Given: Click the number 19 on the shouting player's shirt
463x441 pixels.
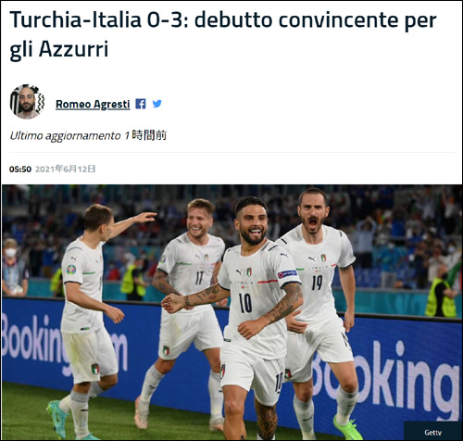Looking at the screenshot, I should tap(317, 283).
